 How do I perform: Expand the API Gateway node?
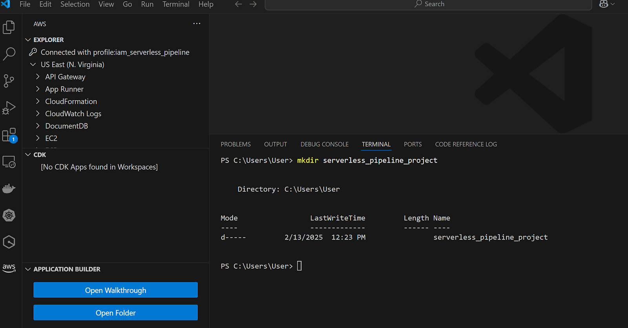point(38,77)
